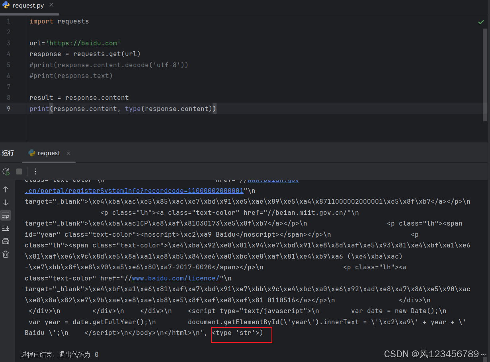Viewport: 490px width, 362px height.
Task: Click the '#print(response.text)' line
Action: (x=71, y=76)
